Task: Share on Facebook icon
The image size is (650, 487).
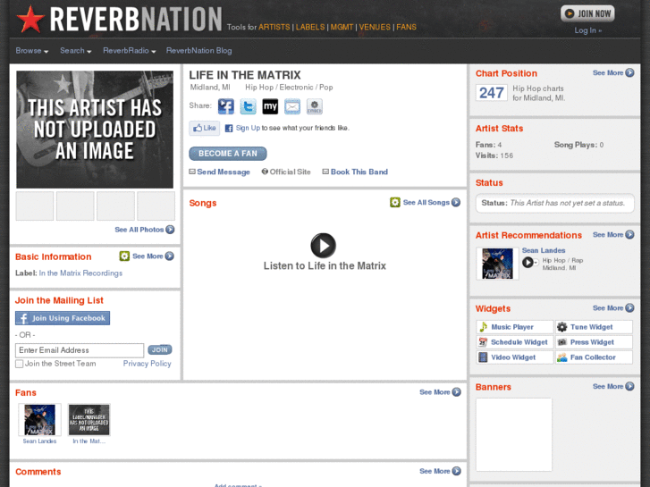Action: [x=226, y=106]
